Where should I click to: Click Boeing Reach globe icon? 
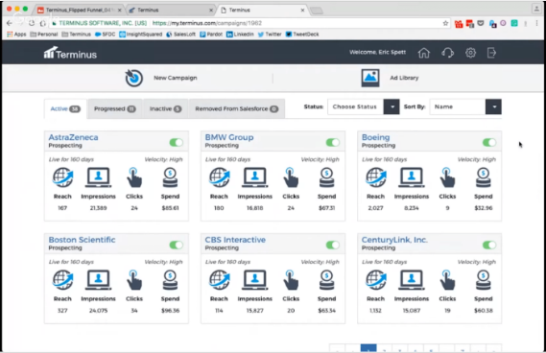click(376, 177)
